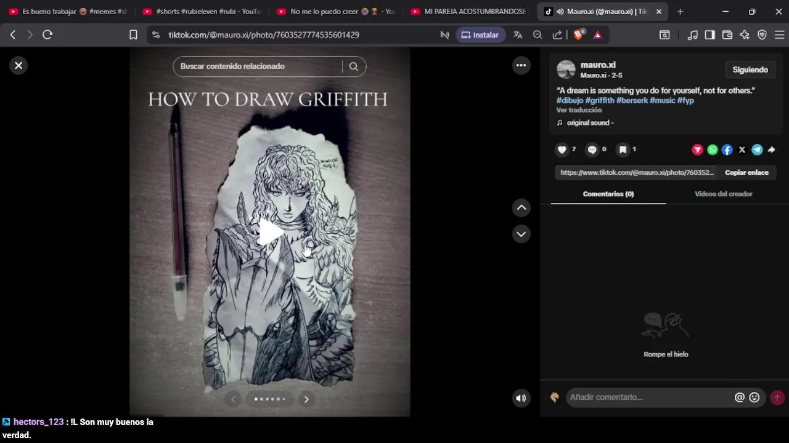Expand more share options arrow
The image size is (789, 443).
tap(771, 150)
